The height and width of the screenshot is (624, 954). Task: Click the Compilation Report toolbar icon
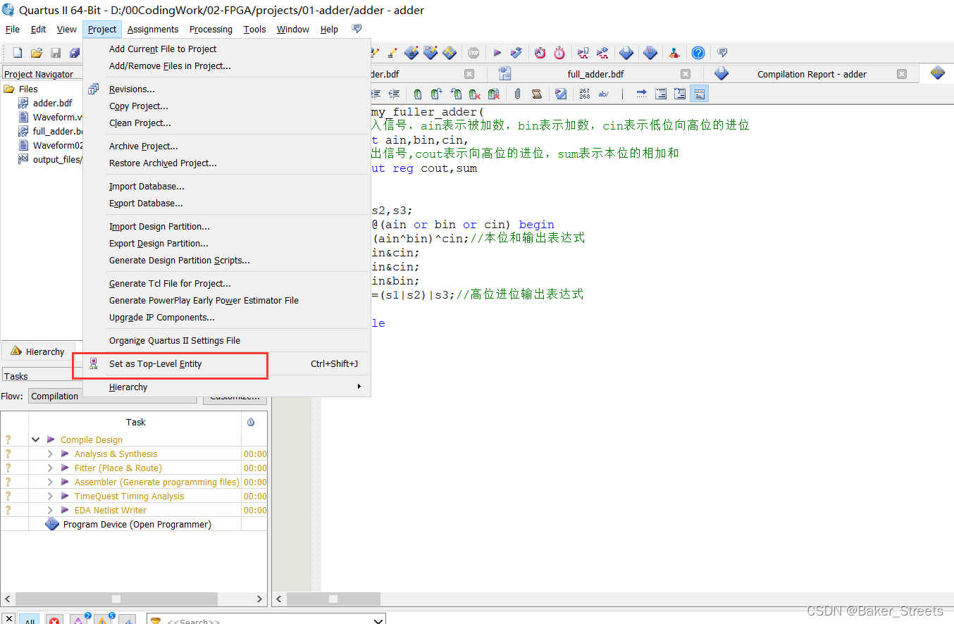pyautogui.click(x=626, y=53)
